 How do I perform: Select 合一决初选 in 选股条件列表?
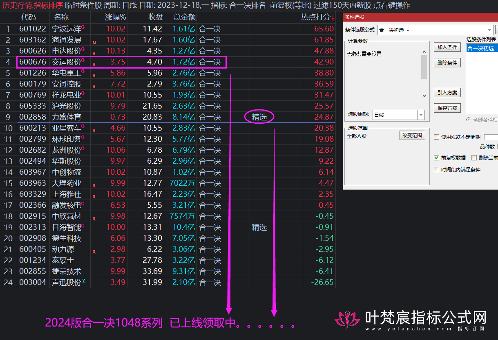pos(482,48)
